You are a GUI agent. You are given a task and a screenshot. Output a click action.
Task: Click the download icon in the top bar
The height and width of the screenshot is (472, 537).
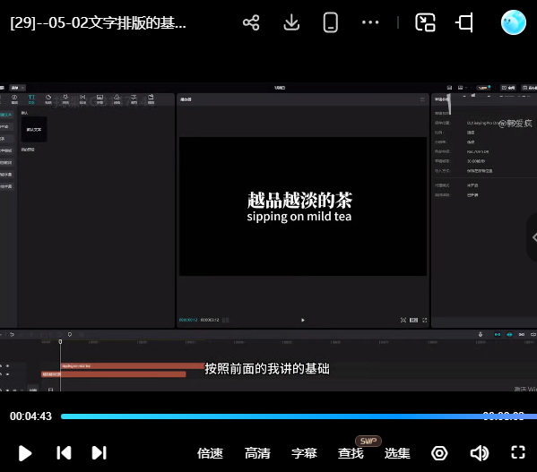[x=291, y=22]
